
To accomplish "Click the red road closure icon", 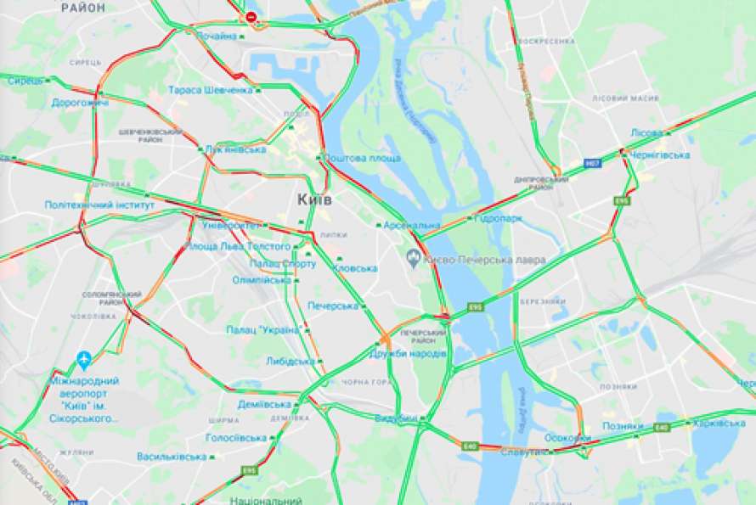I will click(x=251, y=17).
